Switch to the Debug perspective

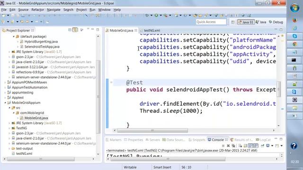point(276,22)
